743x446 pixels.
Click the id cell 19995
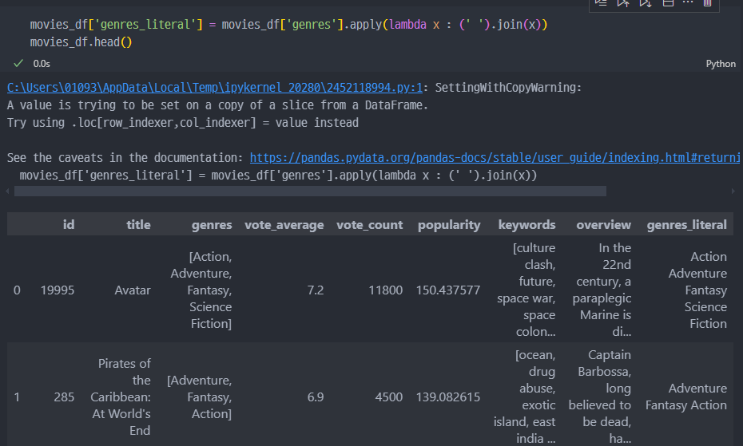tap(58, 290)
